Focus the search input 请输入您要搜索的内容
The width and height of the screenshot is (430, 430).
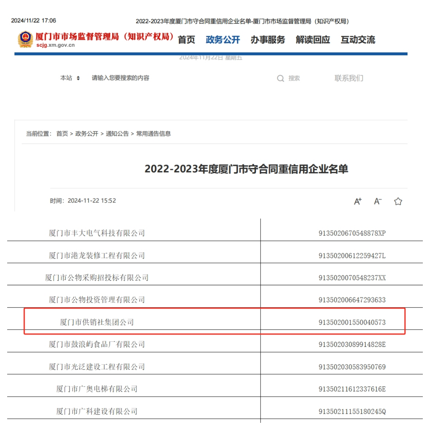coord(120,78)
